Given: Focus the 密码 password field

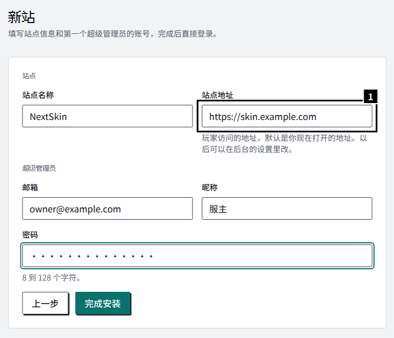Looking at the screenshot, I should (197, 256).
